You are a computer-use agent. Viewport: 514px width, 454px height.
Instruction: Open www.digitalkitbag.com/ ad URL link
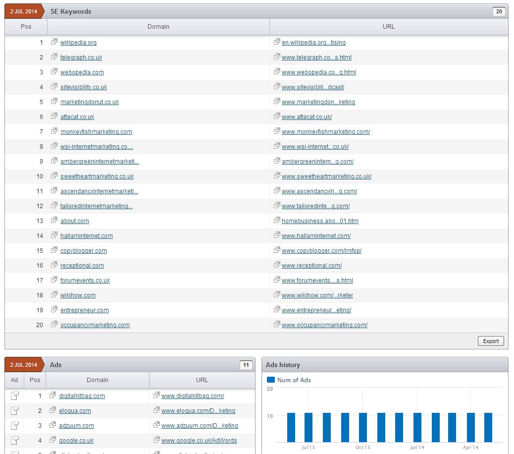[193, 396]
